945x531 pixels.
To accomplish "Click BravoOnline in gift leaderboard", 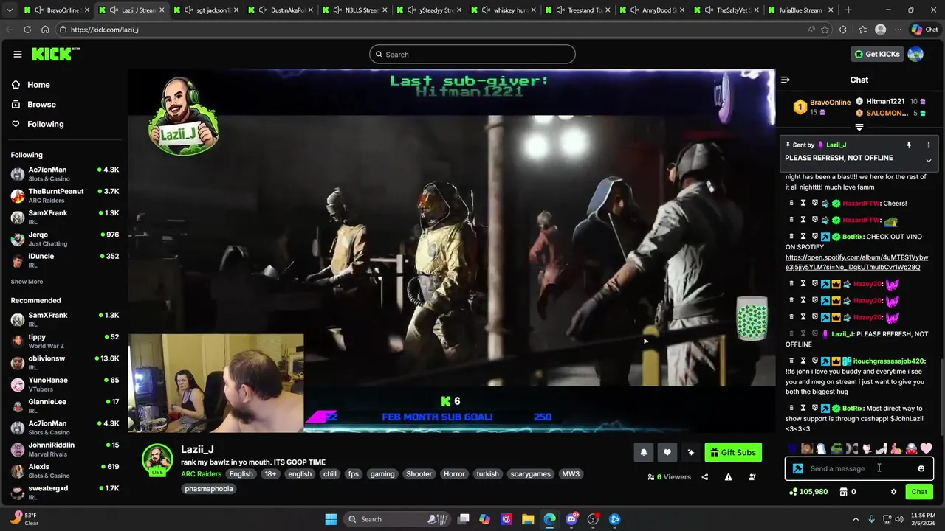I will point(830,103).
